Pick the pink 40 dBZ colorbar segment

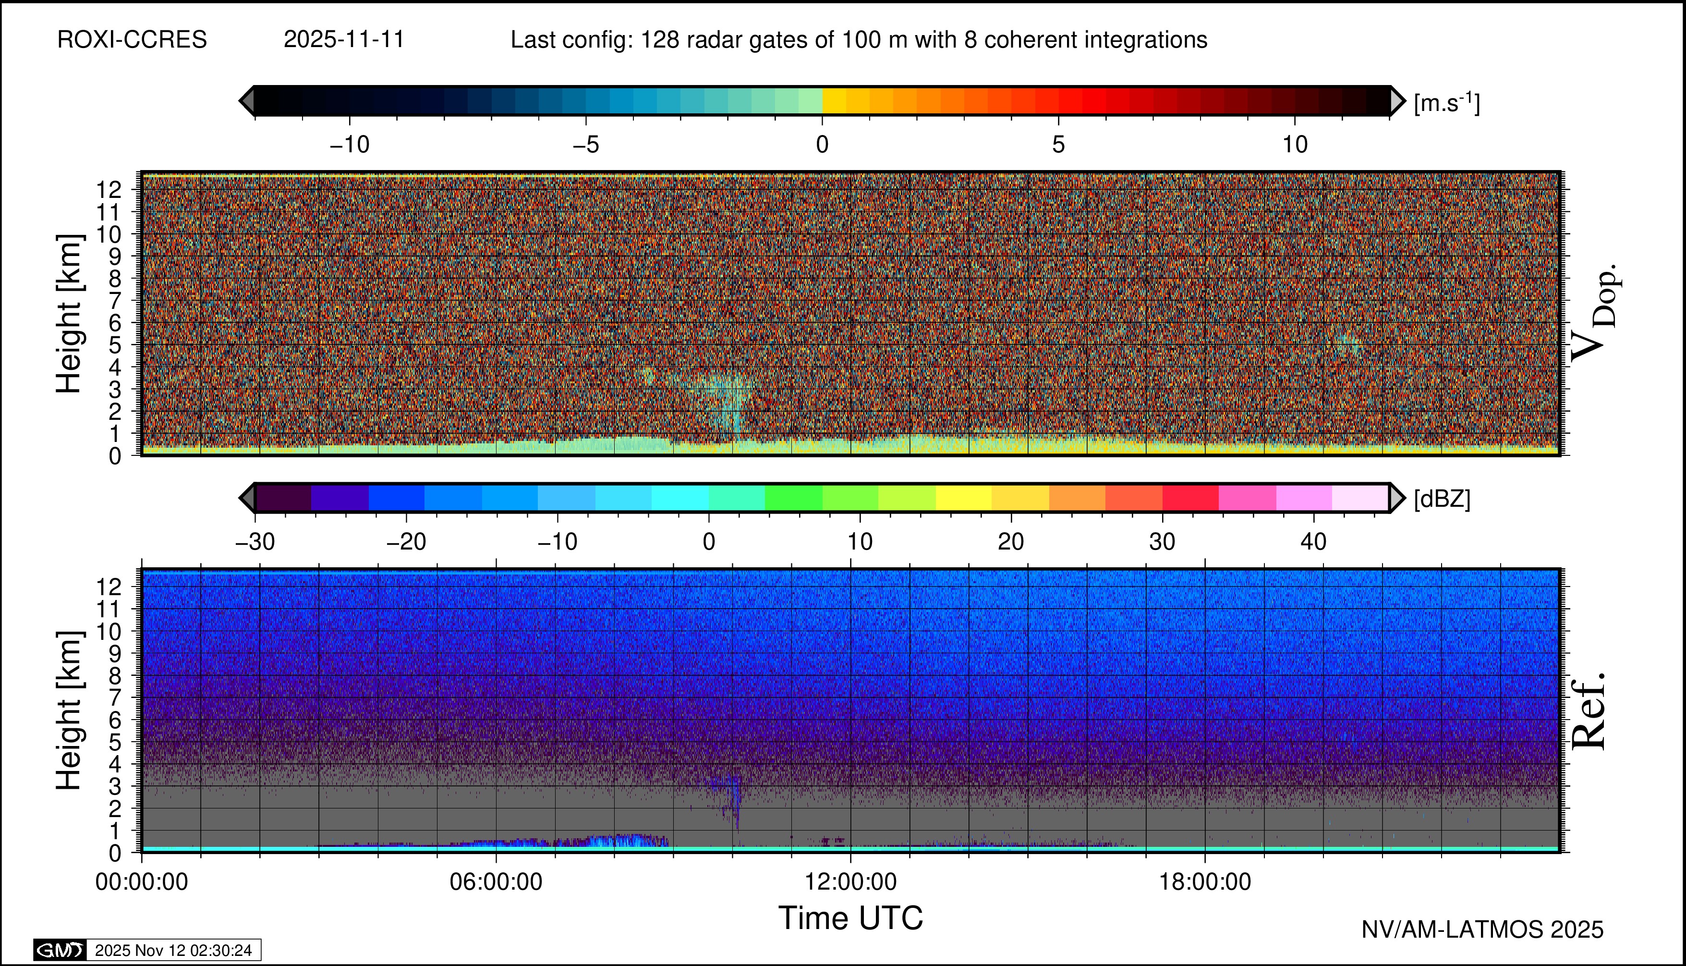tap(1303, 498)
